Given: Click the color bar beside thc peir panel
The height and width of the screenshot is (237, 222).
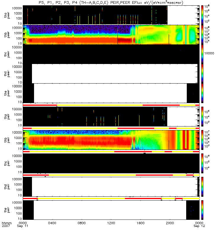Looking at the screenshot, I should [202, 164].
